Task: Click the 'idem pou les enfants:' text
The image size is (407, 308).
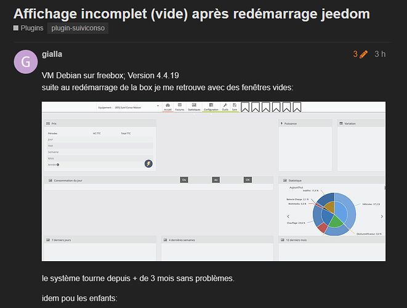Action: click(79, 298)
